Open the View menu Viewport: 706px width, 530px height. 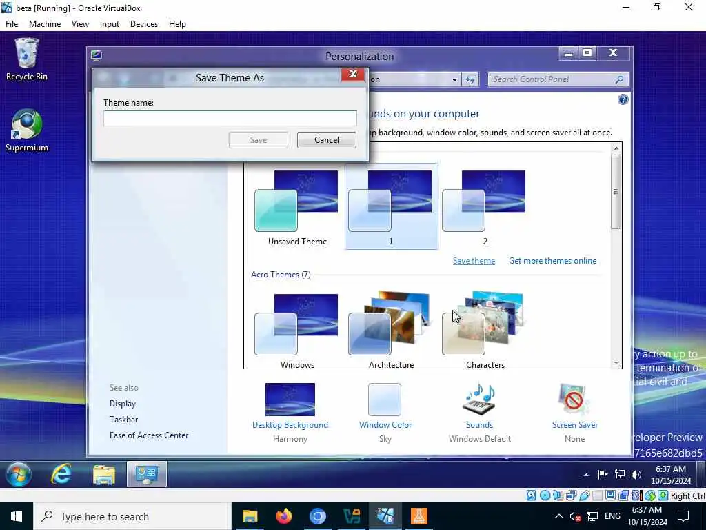pos(80,24)
